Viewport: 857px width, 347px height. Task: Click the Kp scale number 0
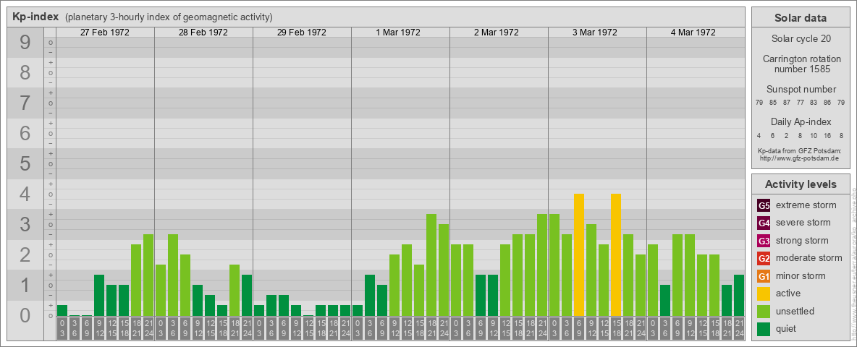pos(25,315)
